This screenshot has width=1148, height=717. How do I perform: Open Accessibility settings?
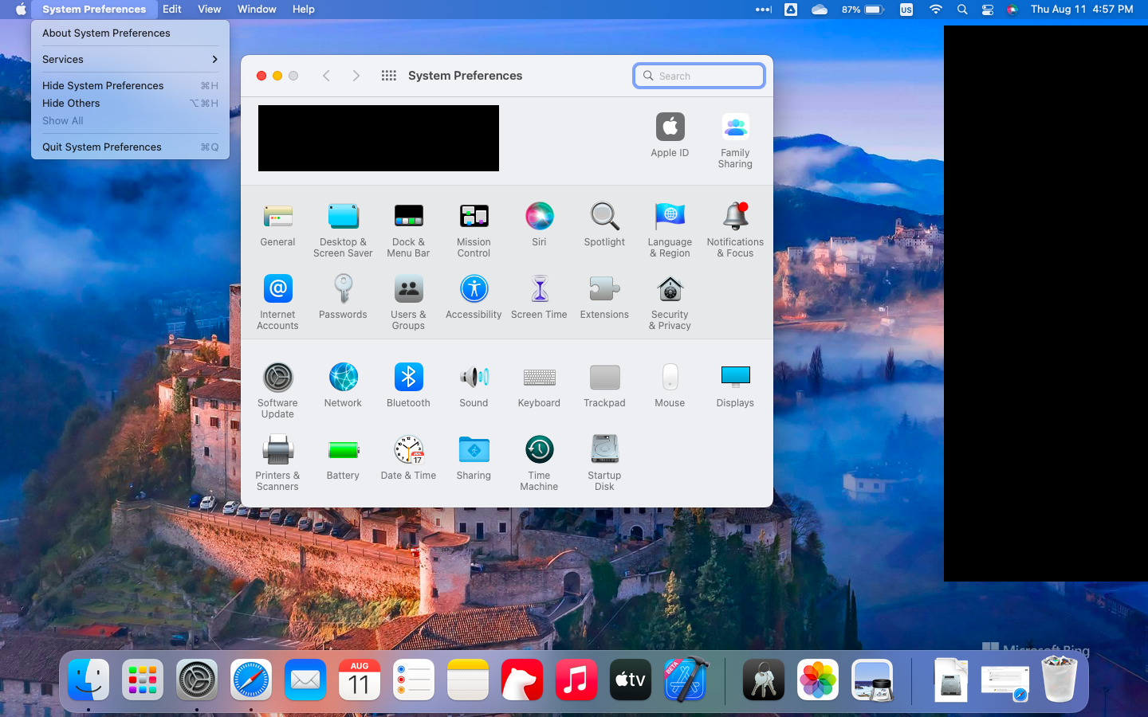474,290
